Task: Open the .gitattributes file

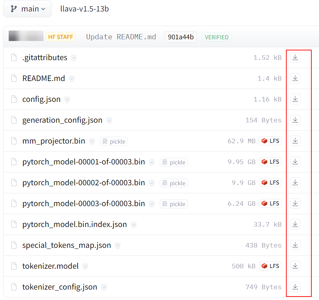Action: (x=45, y=58)
